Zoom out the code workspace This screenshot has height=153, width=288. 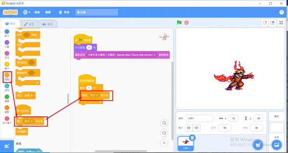click(x=164, y=133)
